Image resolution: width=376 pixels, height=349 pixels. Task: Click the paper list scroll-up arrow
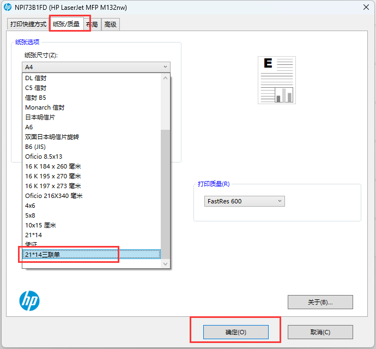tap(166, 78)
